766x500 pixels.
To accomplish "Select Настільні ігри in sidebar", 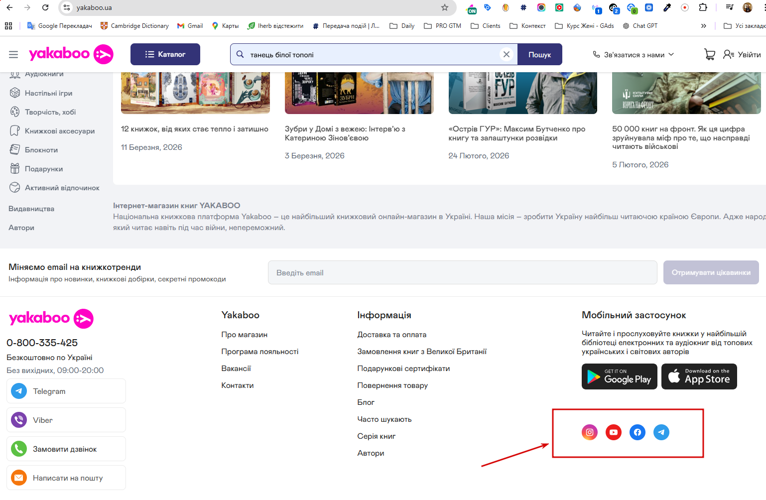I will 41,93.
